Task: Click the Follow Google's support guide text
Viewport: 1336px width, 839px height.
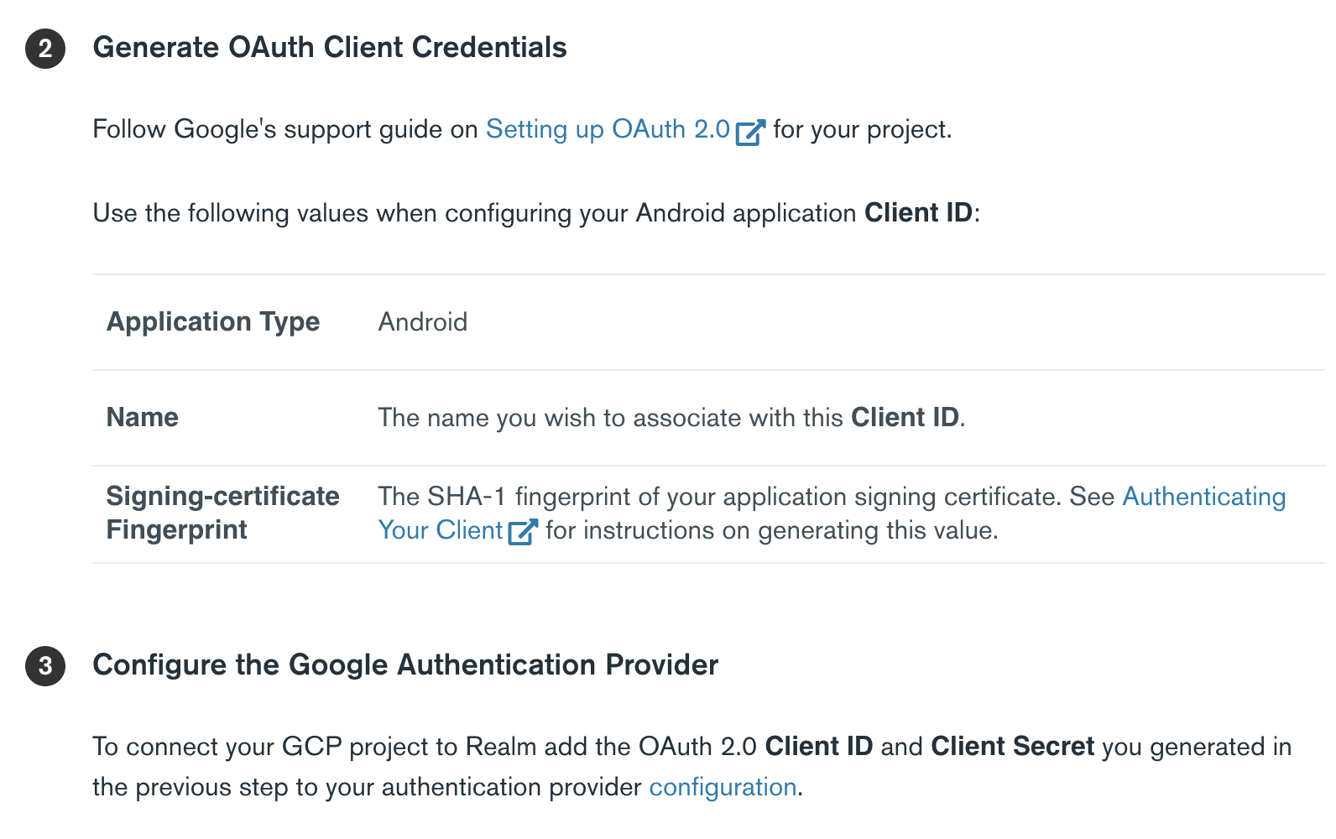Action: 285,129
